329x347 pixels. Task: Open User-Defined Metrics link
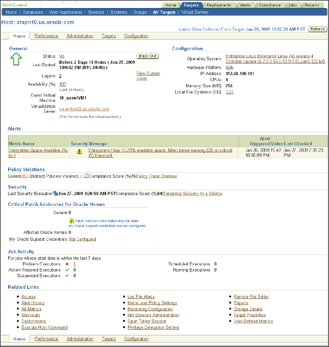pos(253,321)
